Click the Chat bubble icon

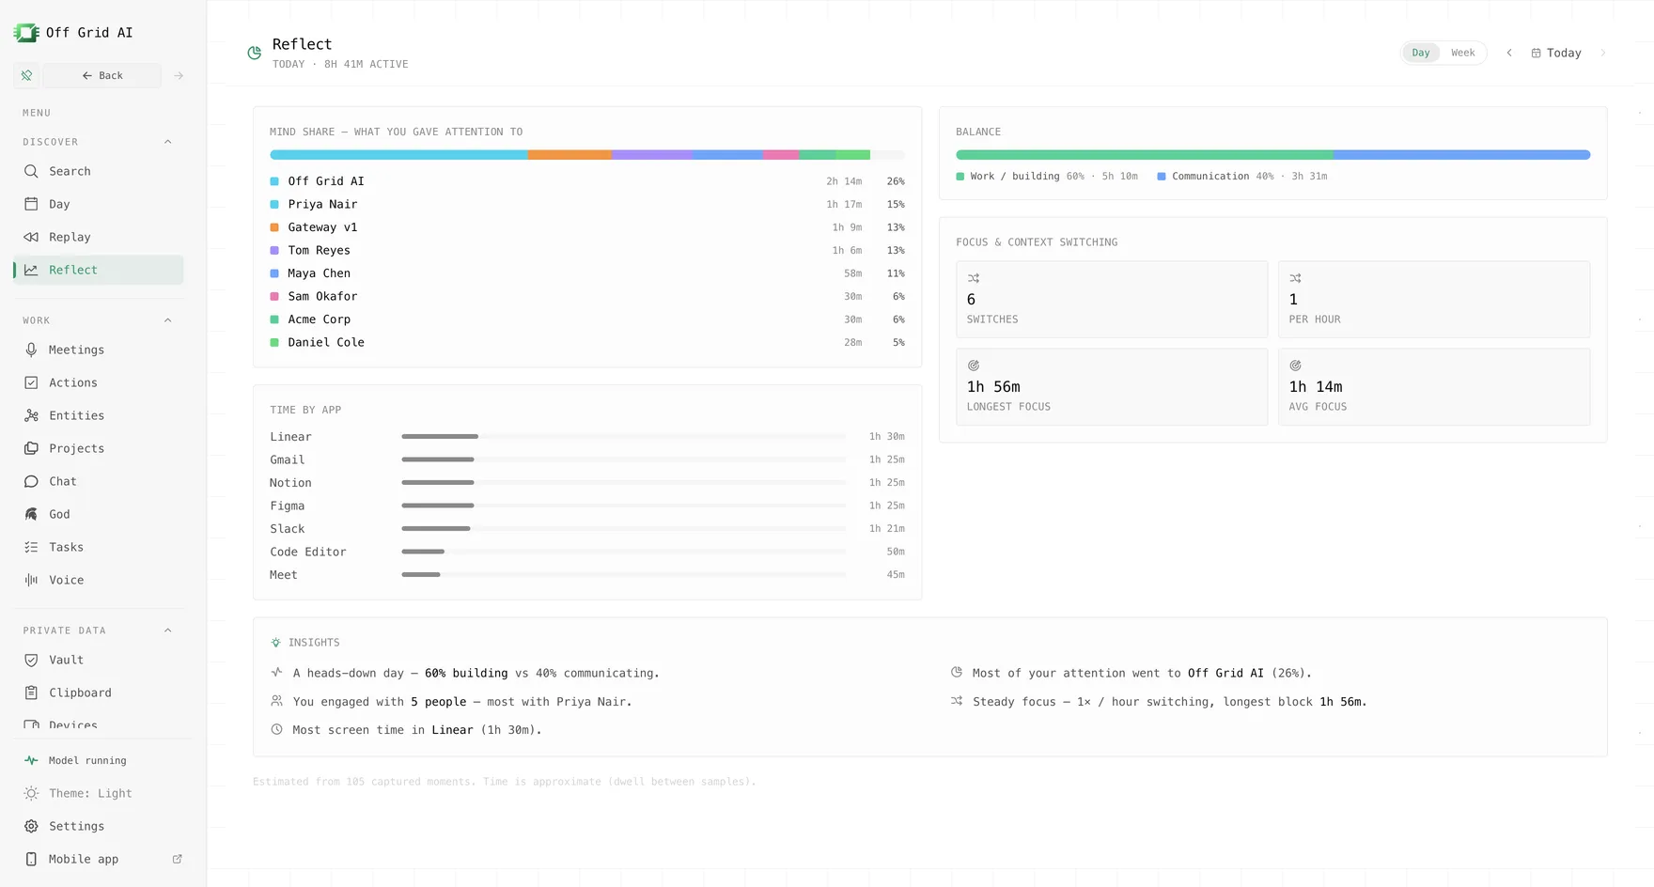coord(31,481)
